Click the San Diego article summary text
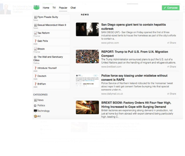The width and height of the screenshot is (185, 156). click(139, 35)
